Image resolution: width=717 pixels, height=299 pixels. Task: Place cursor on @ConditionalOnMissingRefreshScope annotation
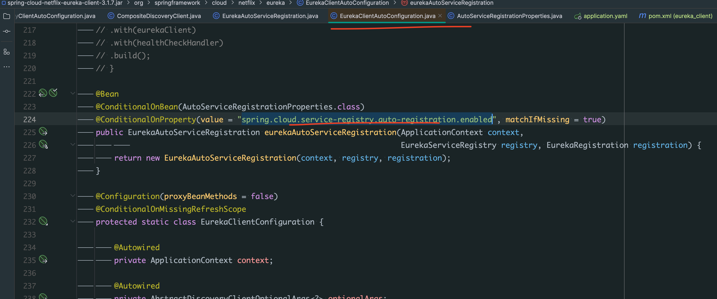(171, 209)
